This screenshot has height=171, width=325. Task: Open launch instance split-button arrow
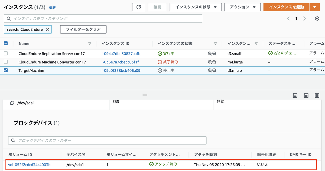tap(314, 7)
